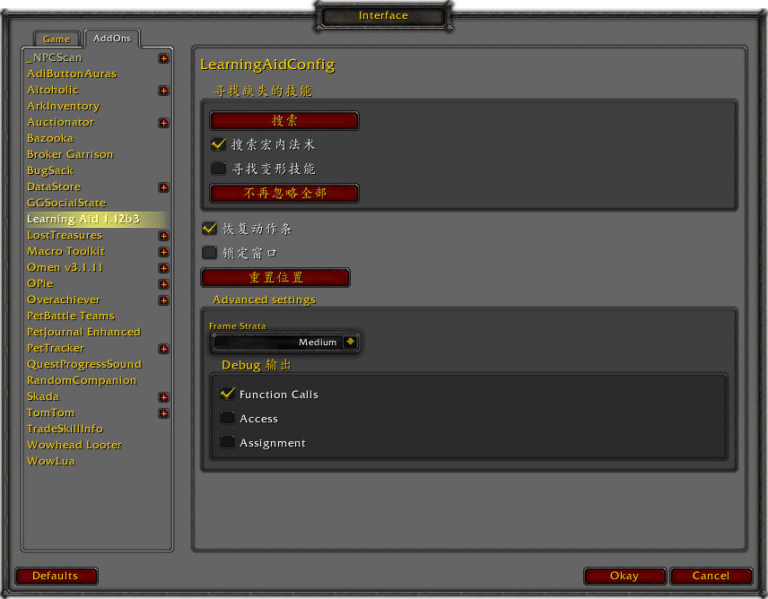This screenshot has width=768, height=599.
Task: Click the plus icon beside LostTreasures
Action: (163, 236)
